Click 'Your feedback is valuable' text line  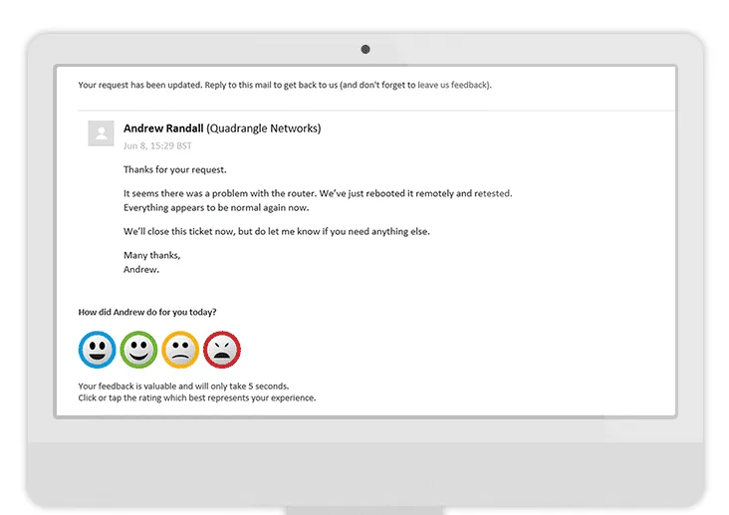tap(183, 386)
